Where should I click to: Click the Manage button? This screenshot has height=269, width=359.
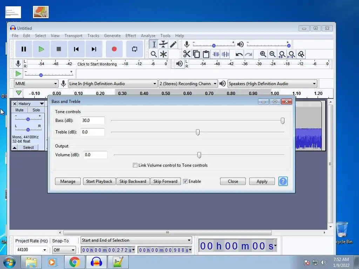click(x=68, y=181)
